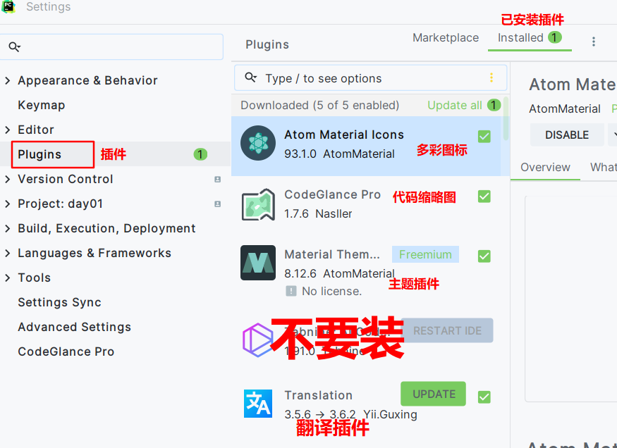The height and width of the screenshot is (448, 617).
Task: Click the CodeGlance Pro map icon
Action: 258,204
